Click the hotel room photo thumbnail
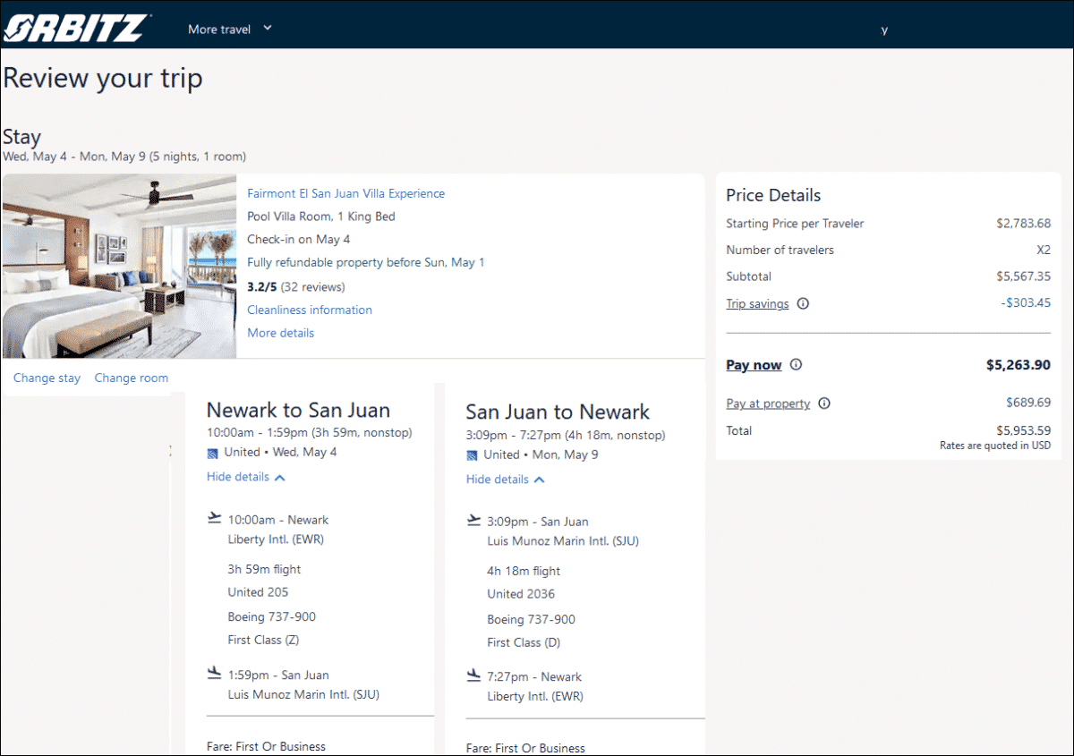Viewport: 1074px width, 756px height. pos(120,267)
